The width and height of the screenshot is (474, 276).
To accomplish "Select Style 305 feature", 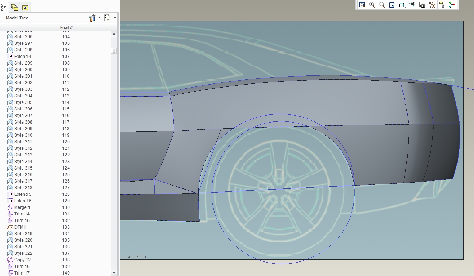I will pyautogui.click(x=23, y=102).
